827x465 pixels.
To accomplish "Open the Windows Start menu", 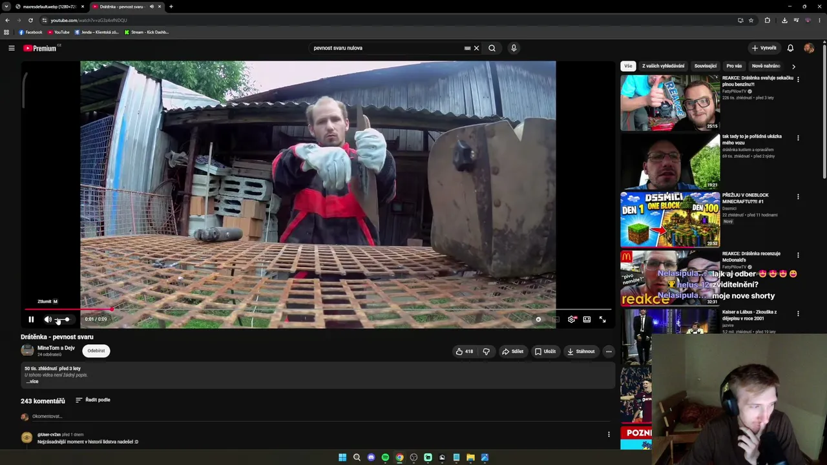I will [342, 457].
